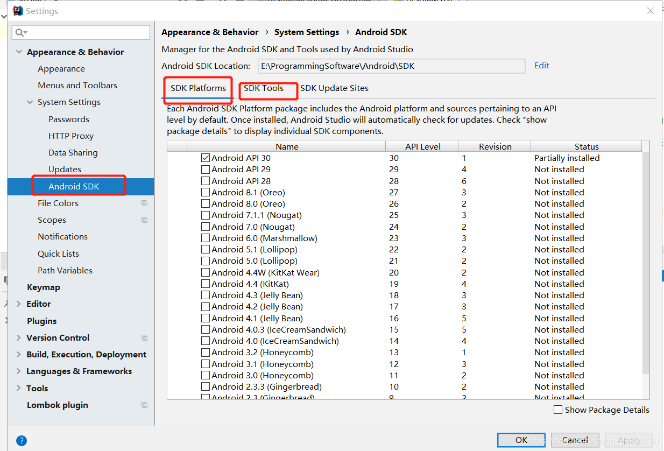Check Android 4.4 (KitKat) checkbox
Image resolution: width=664 pixels, height=451 pixels.
(x=205, y=284)
